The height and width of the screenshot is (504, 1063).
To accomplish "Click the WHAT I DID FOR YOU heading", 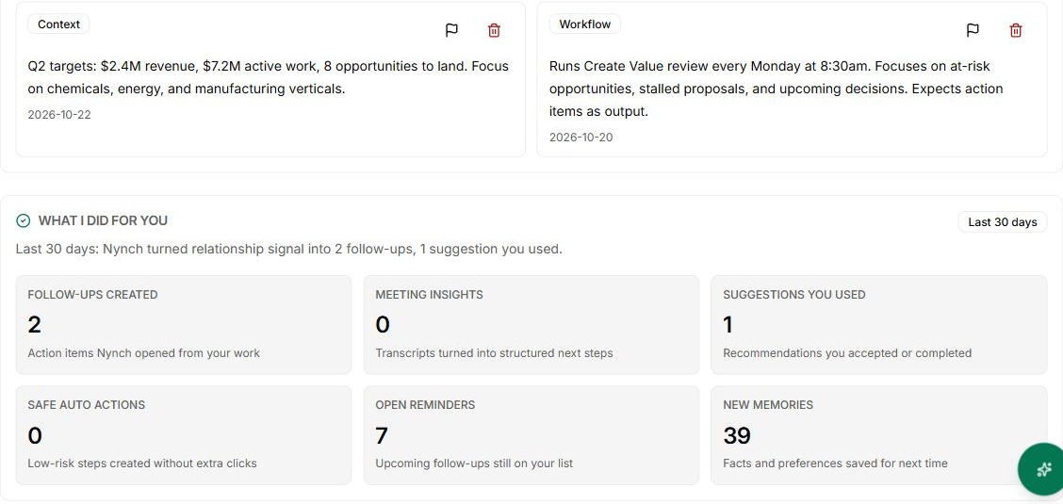I will coord(103,220).
